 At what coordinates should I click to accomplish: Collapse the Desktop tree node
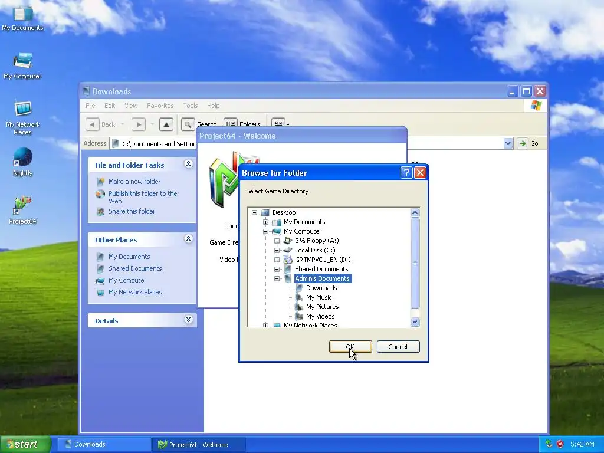(x=255, y=212)
